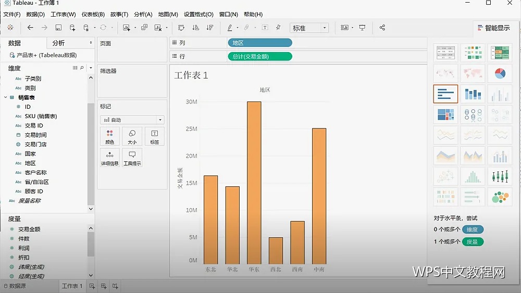Open the dimensions pane menu arrow
Image resolution: width=521 pixels, height=293 pixels.
click(x=91, y=68)
